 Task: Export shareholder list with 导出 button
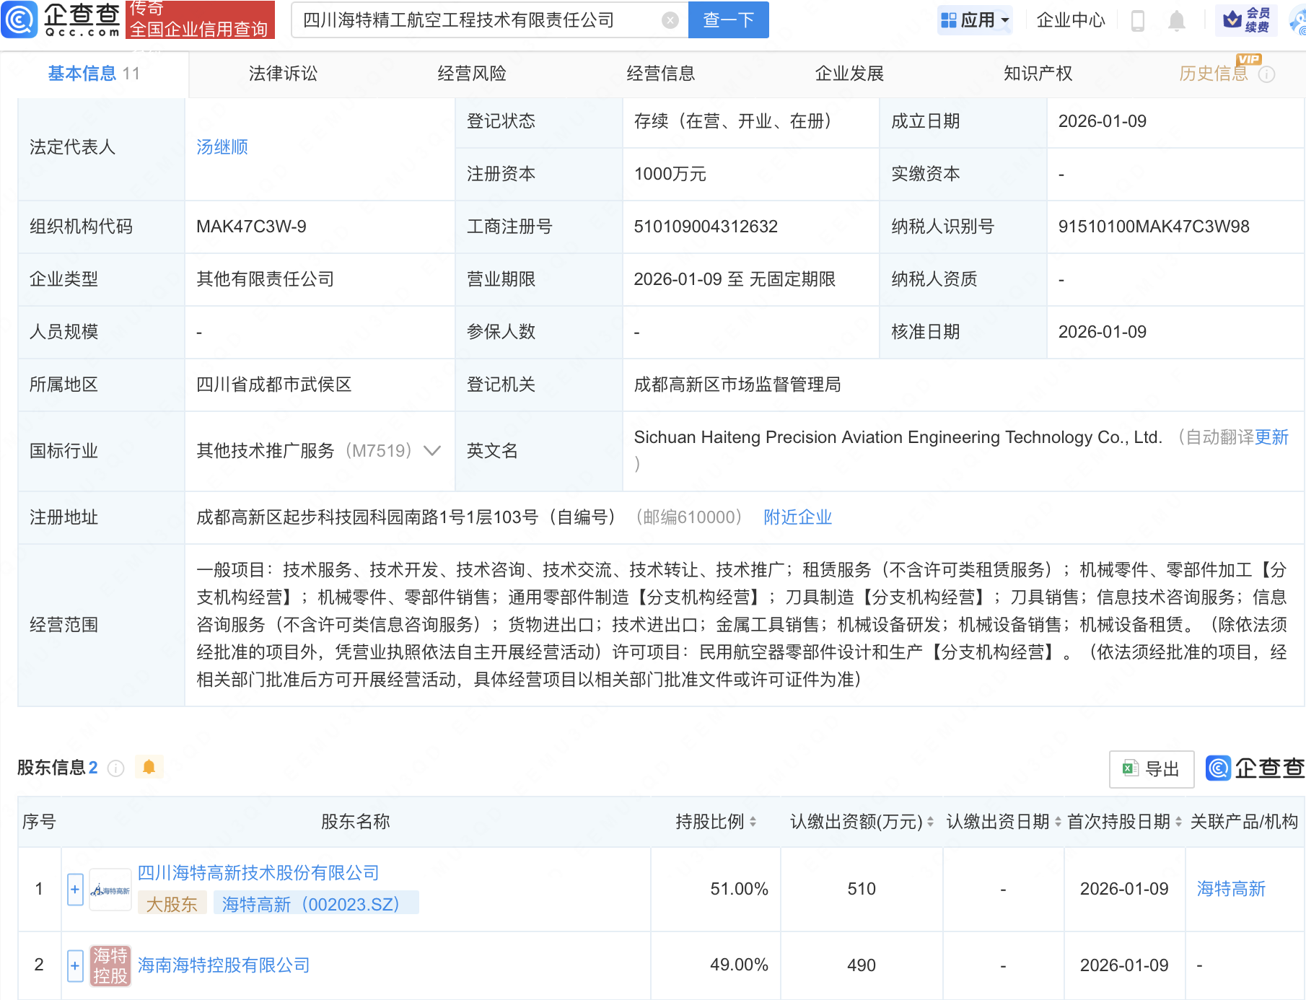pyautogui.click(x=1151, y=769)
